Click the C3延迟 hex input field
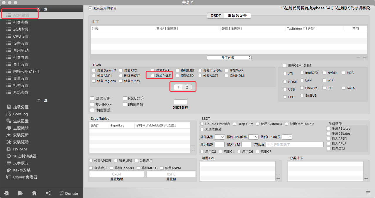The image size is (375, 198). (295, 144)
